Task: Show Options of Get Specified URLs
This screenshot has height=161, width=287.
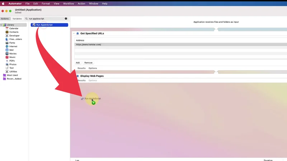Action: pyautogui.click(x=93, y=68)
